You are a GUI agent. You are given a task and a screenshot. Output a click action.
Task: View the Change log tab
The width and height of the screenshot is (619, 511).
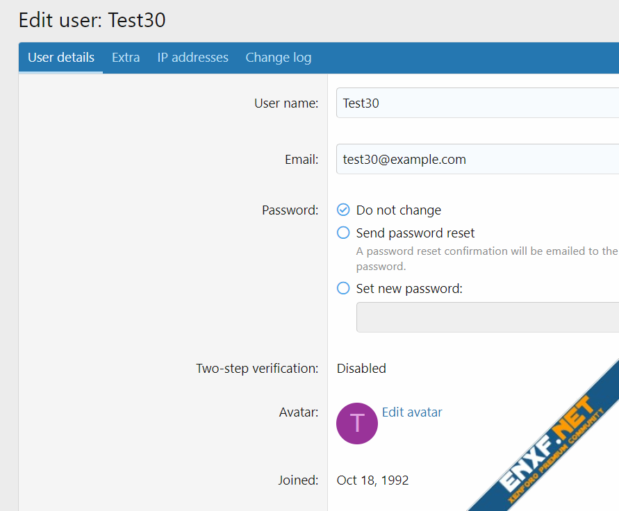click(278, 58)
